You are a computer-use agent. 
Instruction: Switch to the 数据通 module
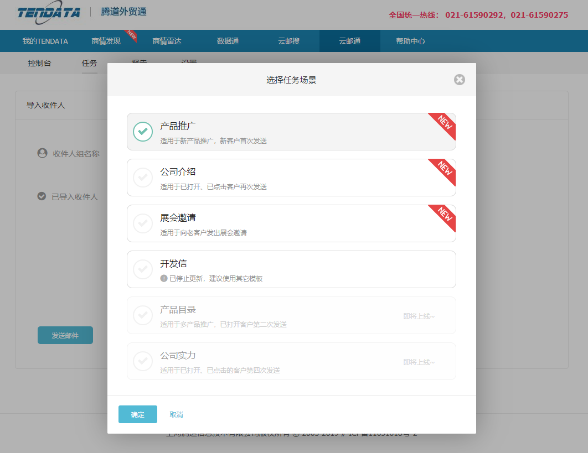coord(227,40)
